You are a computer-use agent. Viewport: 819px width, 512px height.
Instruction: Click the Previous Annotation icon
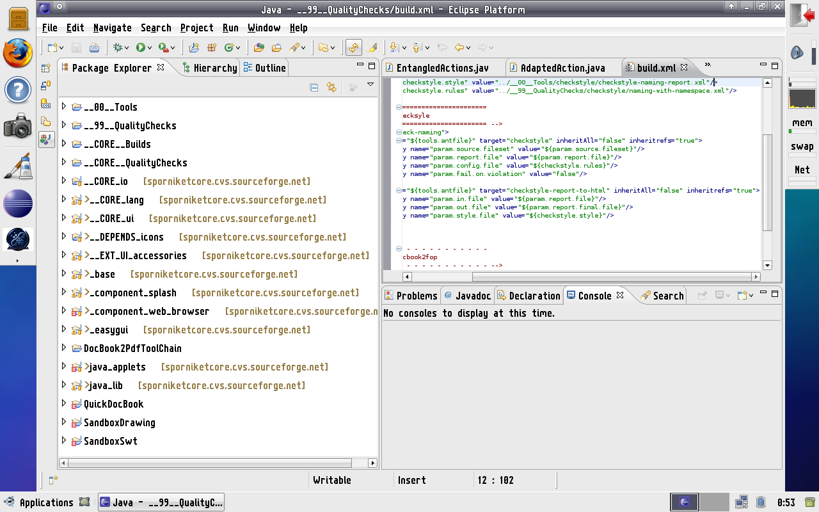[x=417, y=47]
